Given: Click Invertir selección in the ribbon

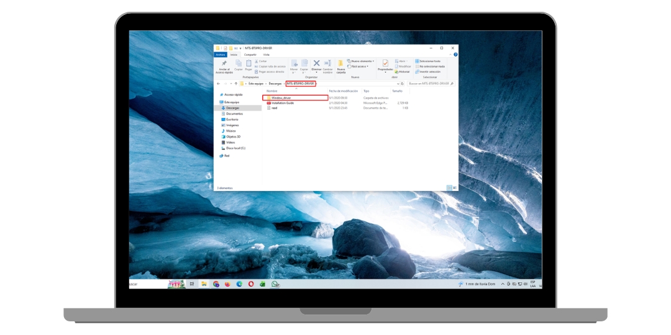Looking at the screenshot, I should pyautogui.click(x=429, y=71).
